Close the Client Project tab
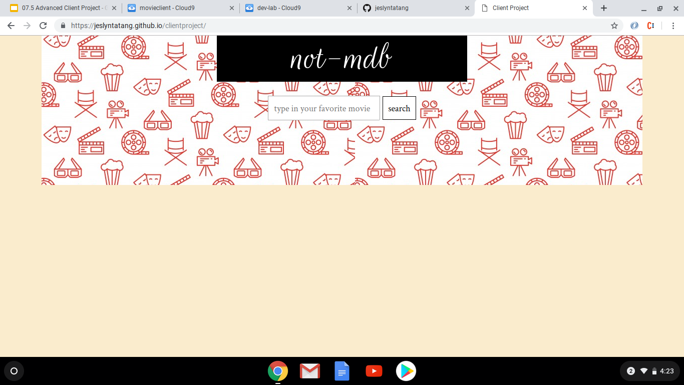Viewport: 684px width, 385px height. pos(585,8)
